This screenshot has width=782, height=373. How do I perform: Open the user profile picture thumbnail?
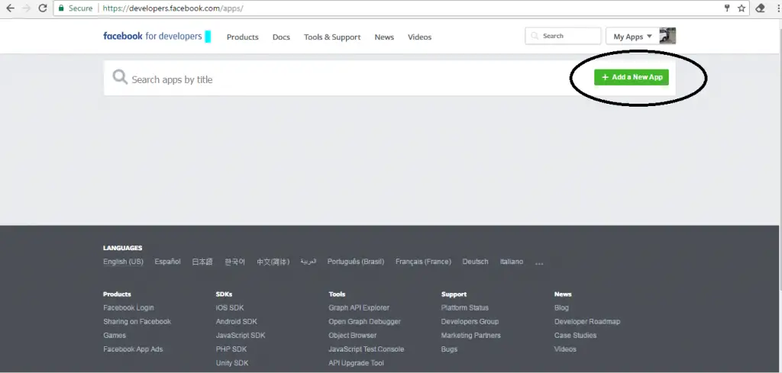667,36
